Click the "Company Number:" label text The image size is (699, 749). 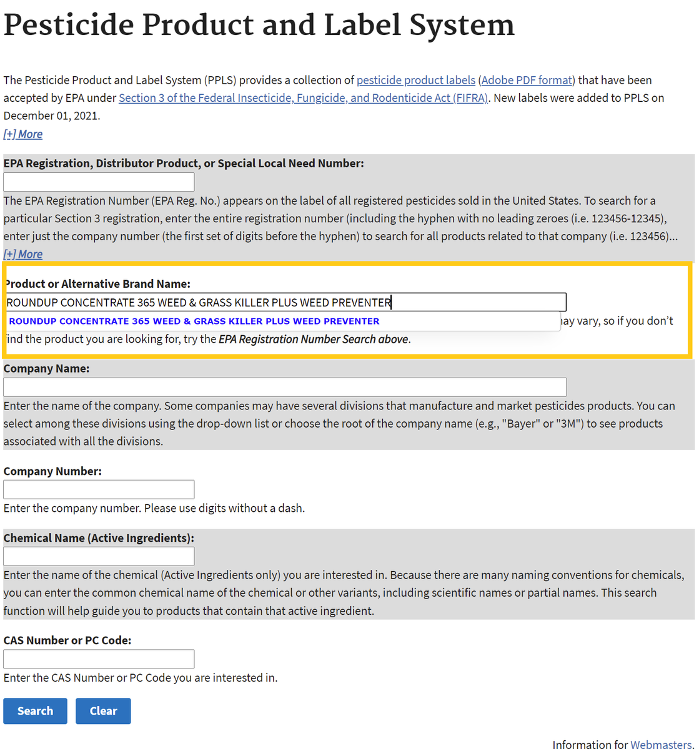tap(52, 471)
